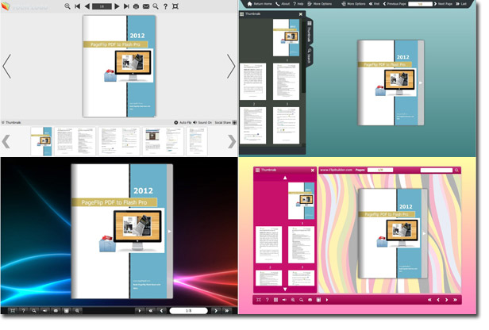Image resolution: width=489 pixels, height=330 pixels.
Task: Select cover thumbnail in teal viewer panel
Action: pos(286,38)
